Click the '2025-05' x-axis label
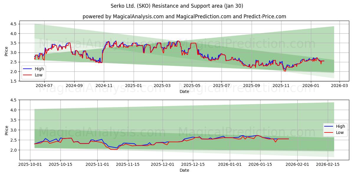The image size is (354, 177). tap(192, 86)
